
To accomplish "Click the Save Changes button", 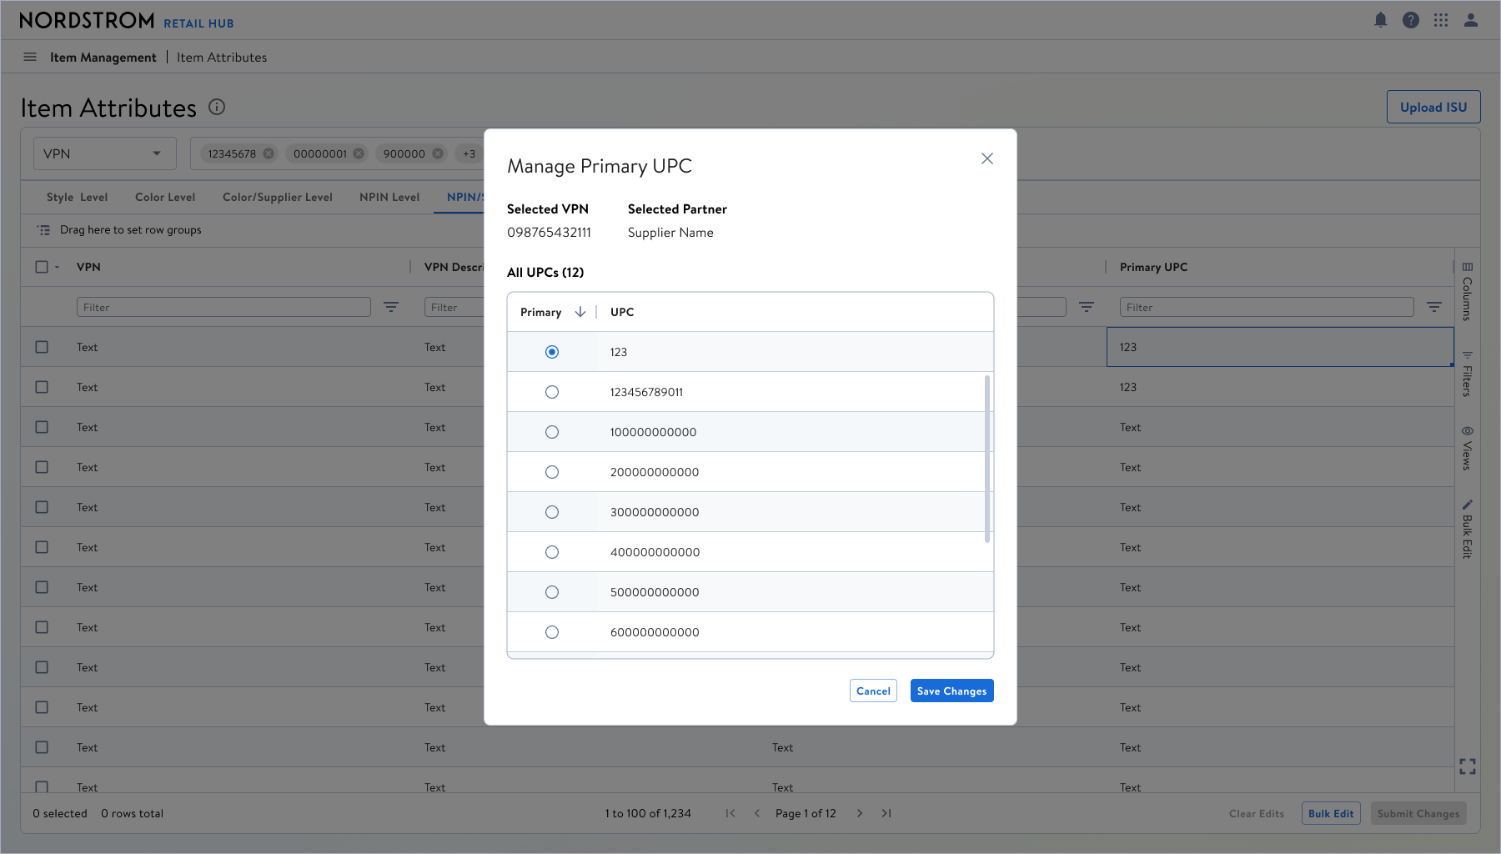I will coord(951,691).
